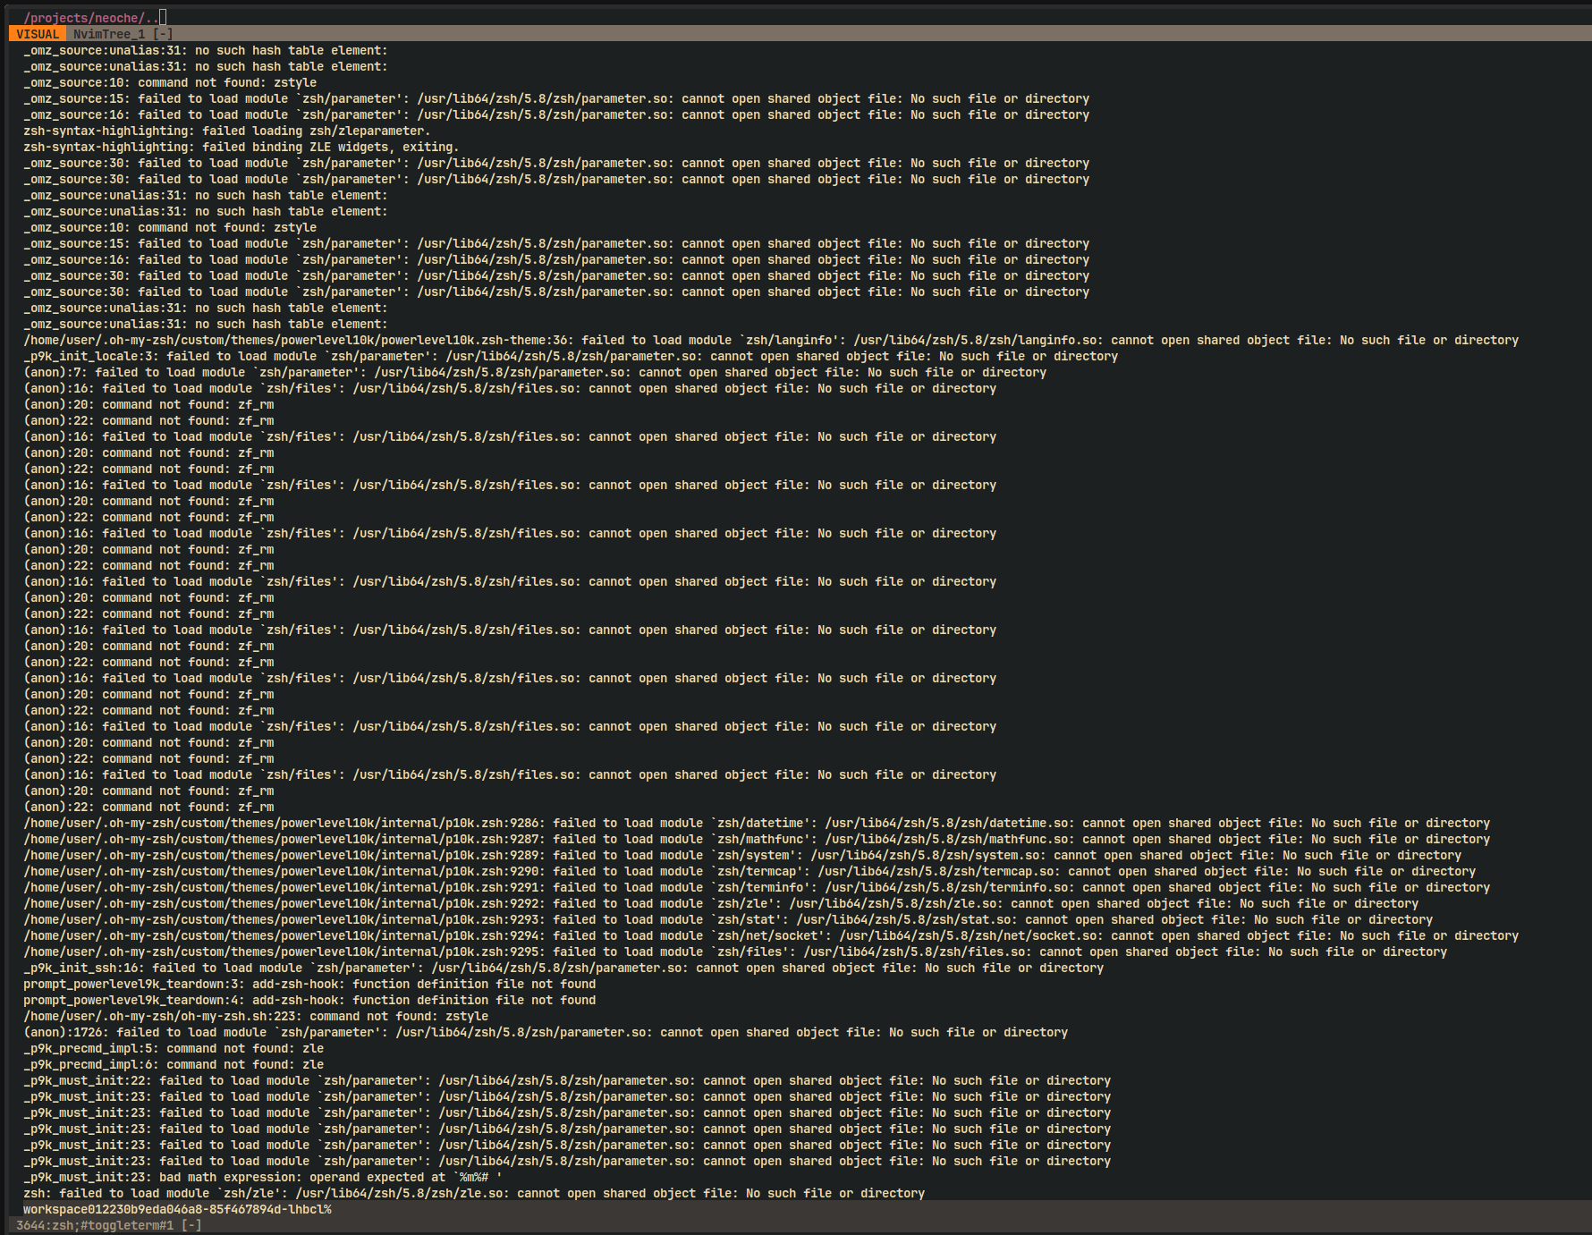Click the (anon):1726 failed module line
This screenshot has height=1235, width=1592.
[545, 1033]
